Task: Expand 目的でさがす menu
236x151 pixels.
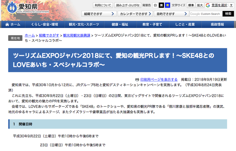Action: point(171,14)
